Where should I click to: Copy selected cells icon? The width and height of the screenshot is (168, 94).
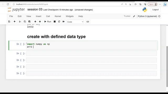pyautogui.click(x=25, y=22)
